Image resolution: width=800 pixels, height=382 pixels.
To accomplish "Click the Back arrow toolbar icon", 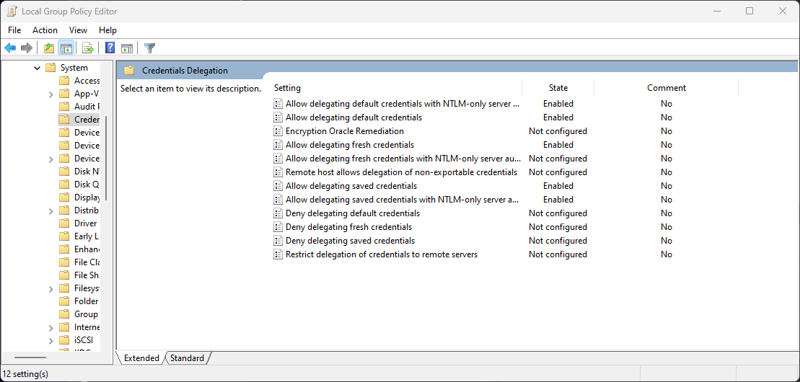I will point(10,48).
